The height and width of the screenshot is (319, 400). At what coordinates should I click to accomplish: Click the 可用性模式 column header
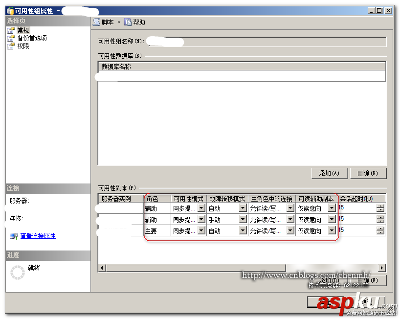[189, 199]
